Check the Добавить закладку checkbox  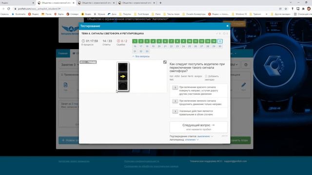(x=206, y=76)
